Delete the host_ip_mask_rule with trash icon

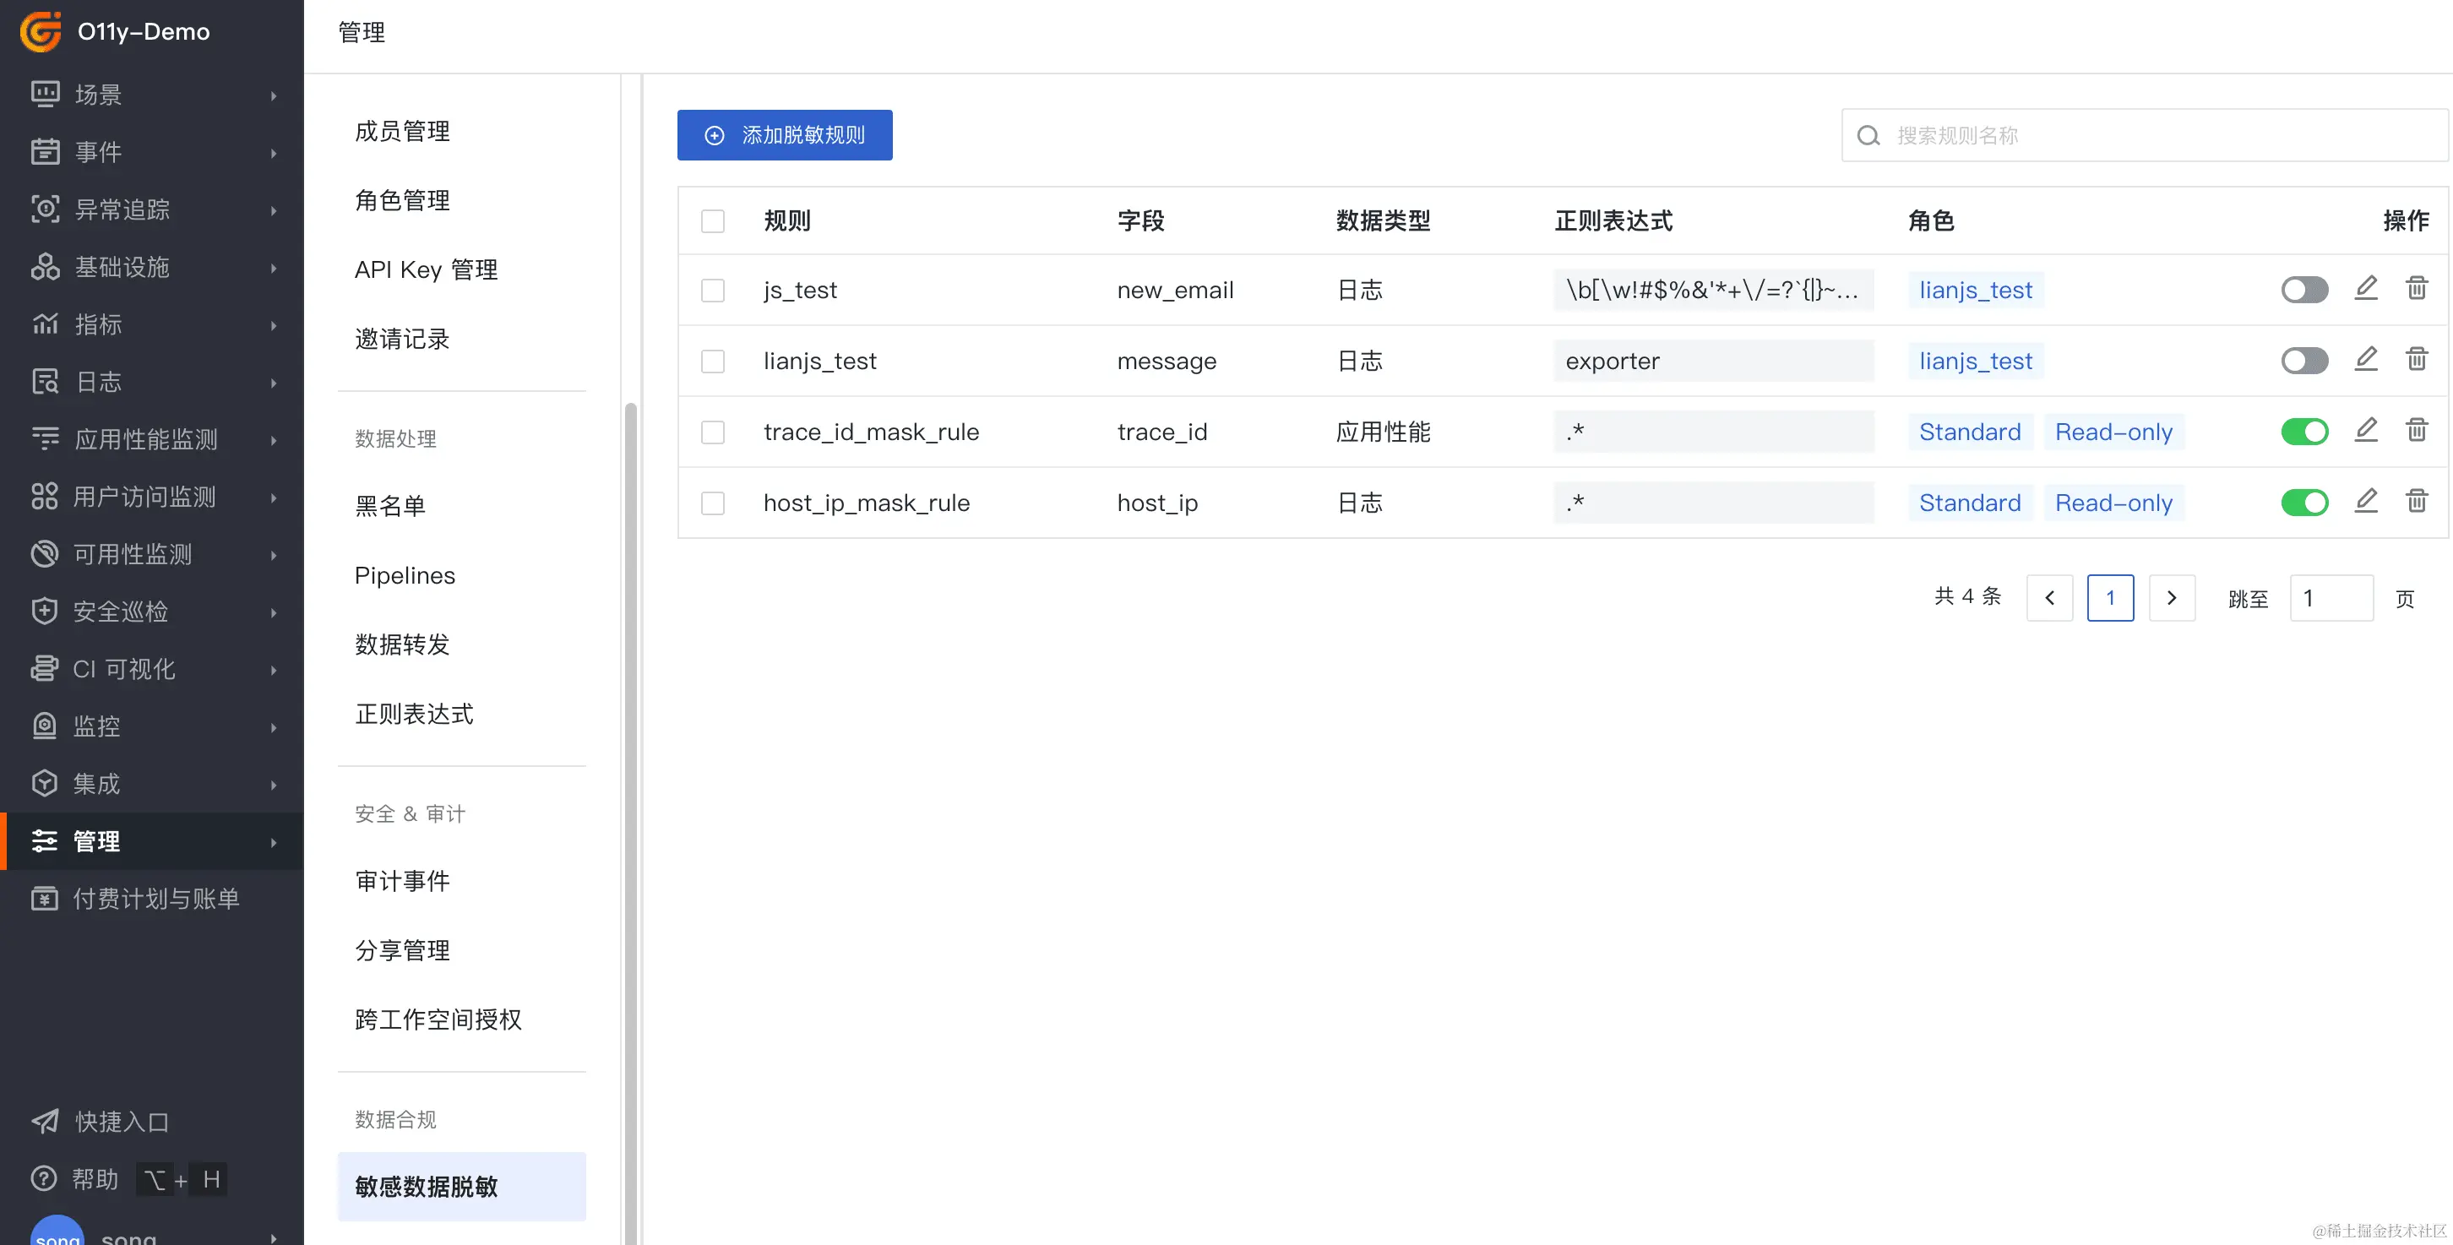click(x=2416, y=501)
